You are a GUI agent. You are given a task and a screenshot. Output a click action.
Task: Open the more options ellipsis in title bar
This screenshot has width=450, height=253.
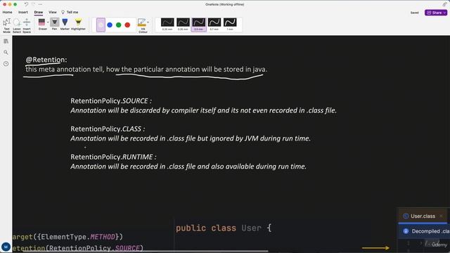click(x=40, y=4)
